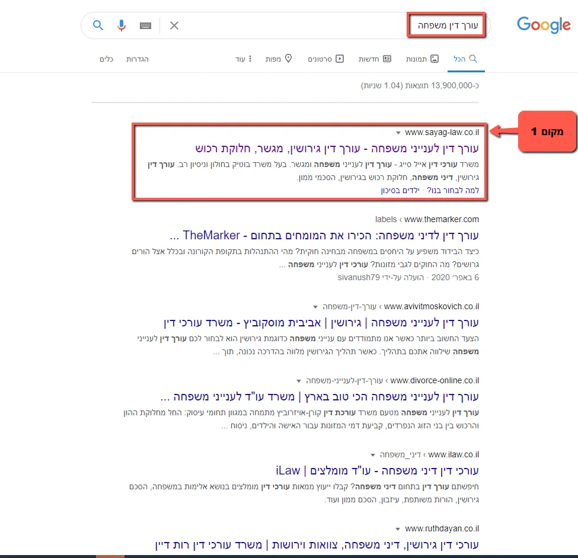Expand dropdown arrow next to www.ruthdayan.co.il

click(398, 529)
